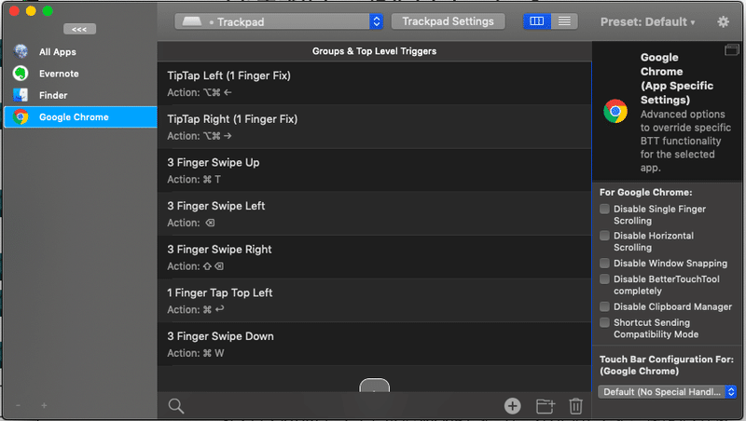
Task: Click the detach window icon
Action: (732, 49)
